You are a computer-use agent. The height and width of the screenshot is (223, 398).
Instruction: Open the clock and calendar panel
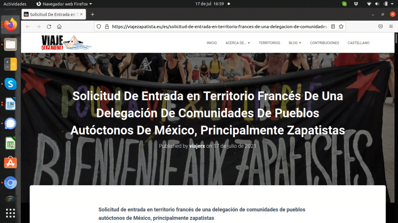click(210, 4)
